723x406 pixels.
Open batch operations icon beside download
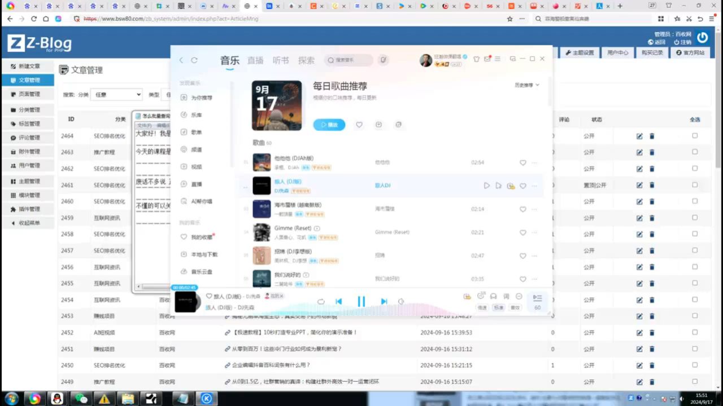point(398,125)
